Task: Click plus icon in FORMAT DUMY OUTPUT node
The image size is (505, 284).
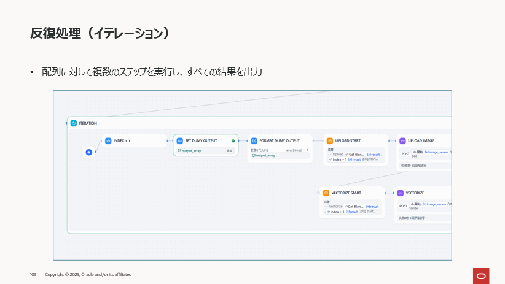Action: (307, 150)
